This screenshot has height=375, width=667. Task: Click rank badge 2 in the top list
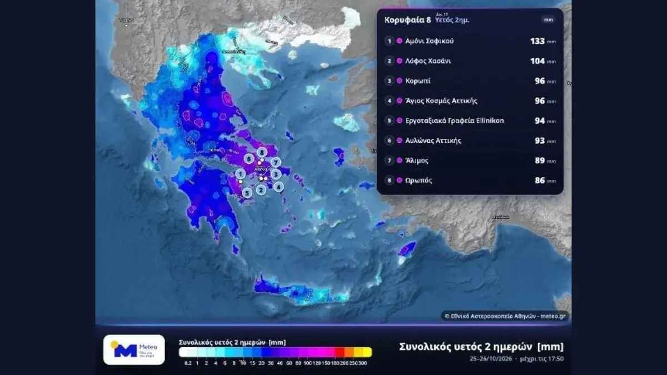pos(390,61)
